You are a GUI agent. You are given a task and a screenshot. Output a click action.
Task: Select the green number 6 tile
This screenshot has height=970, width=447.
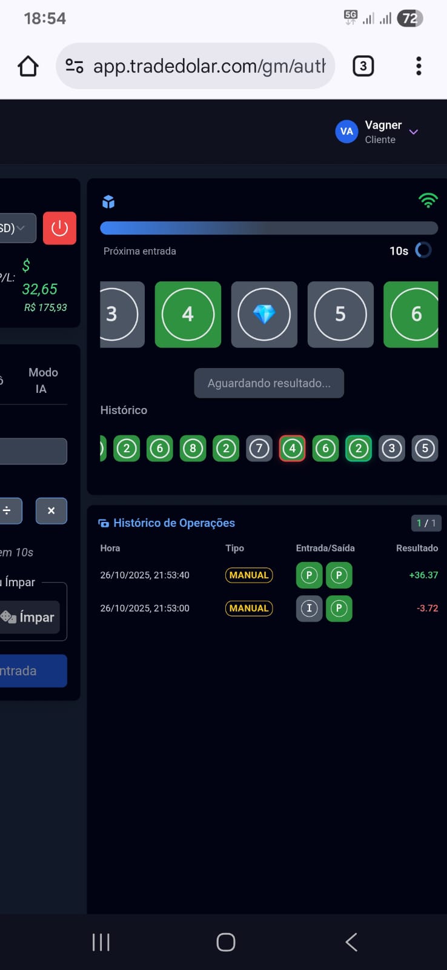pyautogui.click(x=411, y=314)
